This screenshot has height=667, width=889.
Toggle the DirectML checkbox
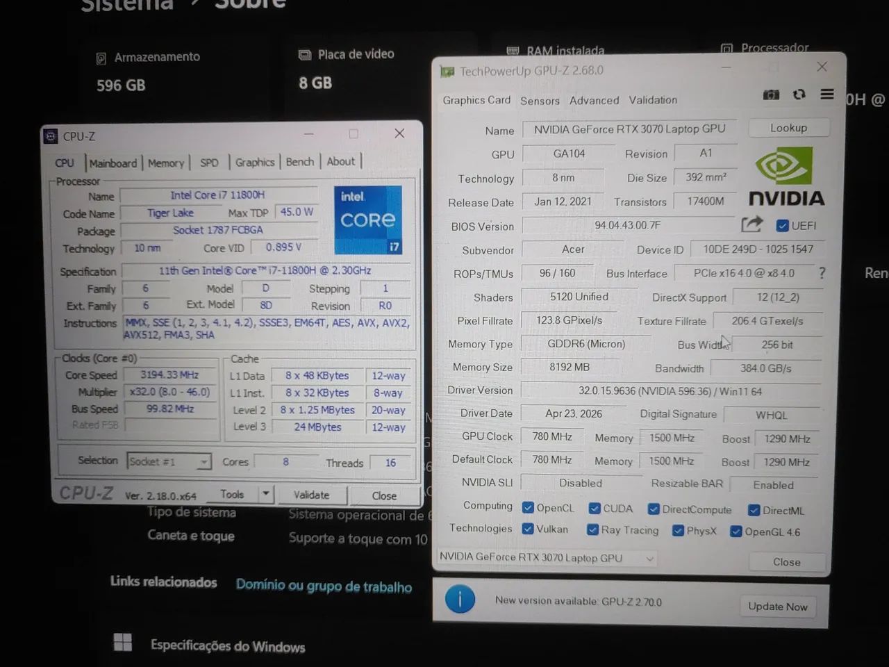point(754,510)
